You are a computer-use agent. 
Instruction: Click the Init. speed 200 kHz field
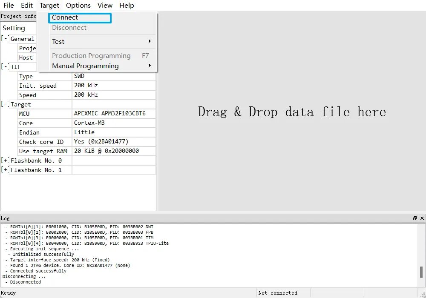point(86,86)
